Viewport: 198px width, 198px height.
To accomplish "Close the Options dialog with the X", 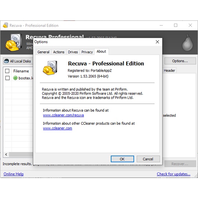I will [157, 42].
